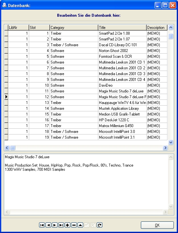Select the SmartPad 2/2e 1.07 title cell

(122, 39)
